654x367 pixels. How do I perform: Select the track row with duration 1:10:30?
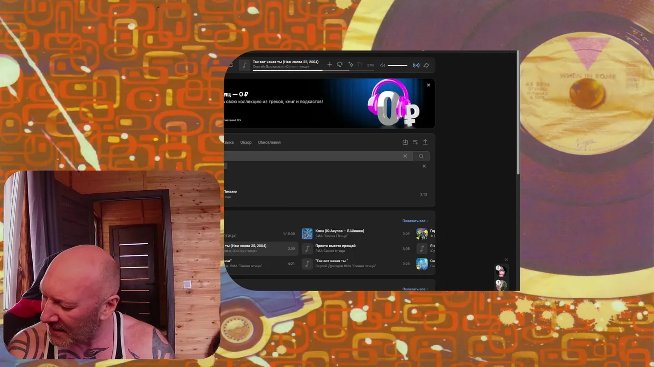point(261,233)
